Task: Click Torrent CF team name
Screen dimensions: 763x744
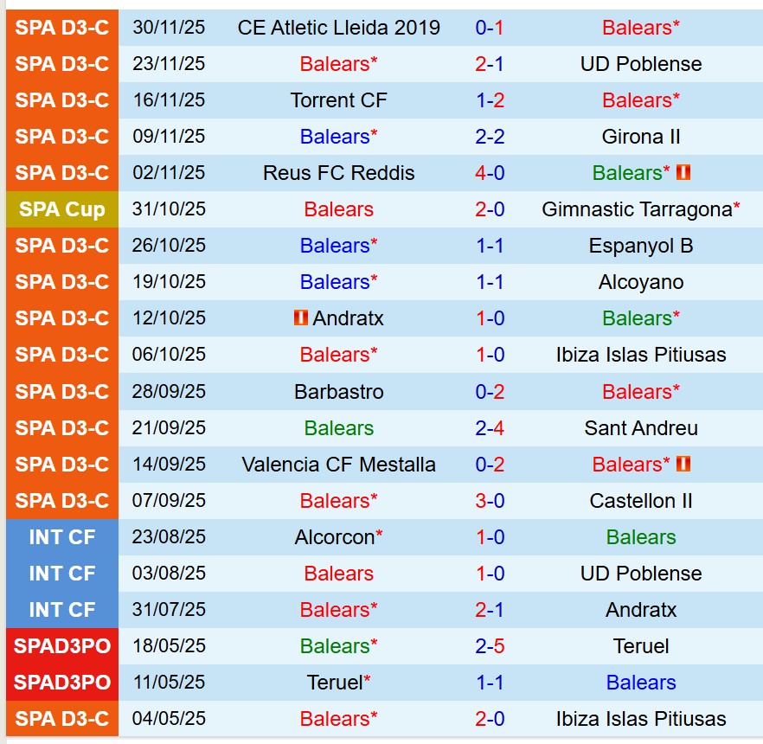Action: point(338,100)
